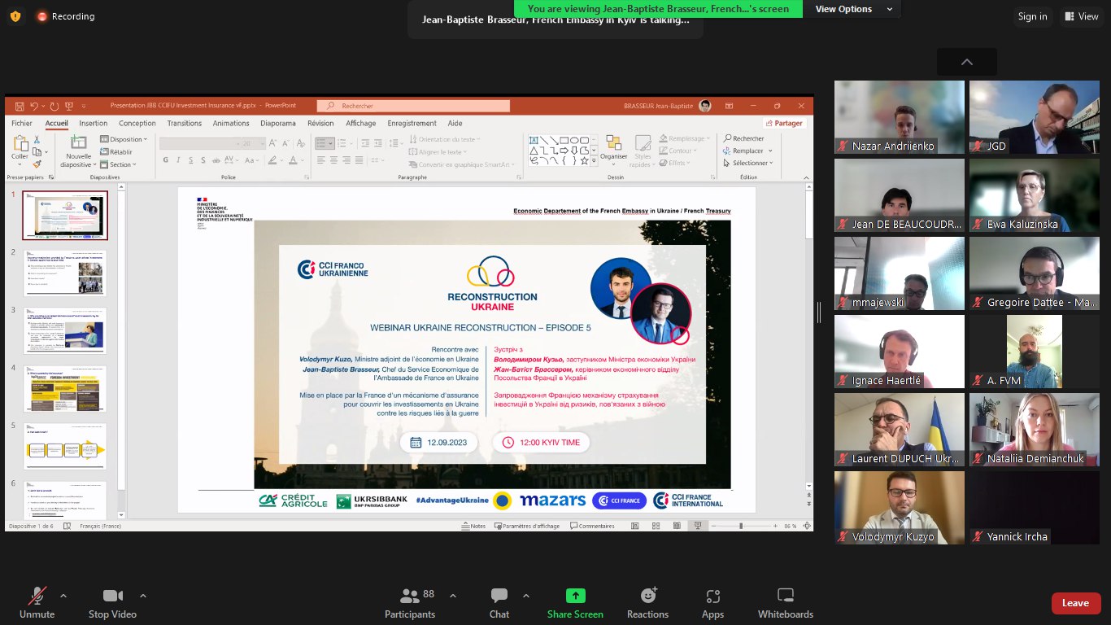Open the Chat panel
The image size is (1111, 625).
pyautogui.click(x=499, y=602)
